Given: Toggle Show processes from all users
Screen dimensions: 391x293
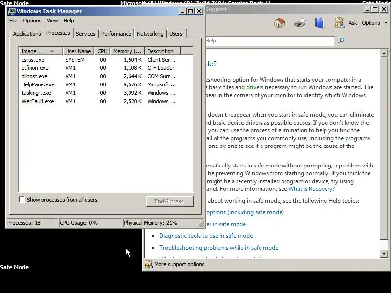Looking at the screenshot, I should [22, 200].
